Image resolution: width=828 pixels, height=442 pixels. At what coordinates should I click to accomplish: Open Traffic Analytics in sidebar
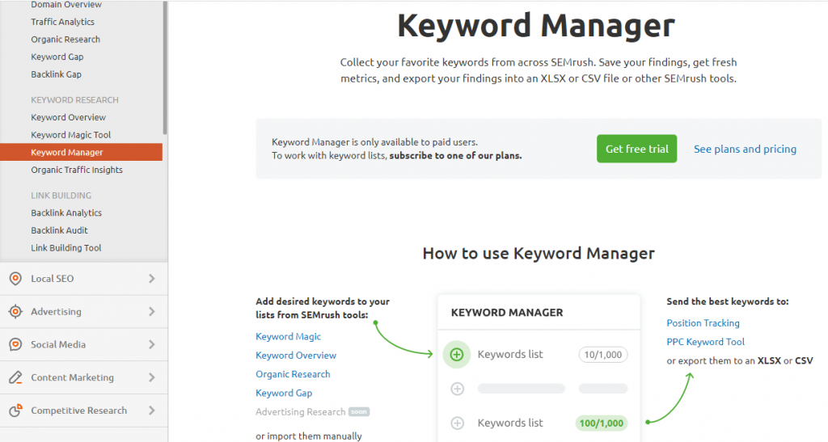[x=62, y=22]
